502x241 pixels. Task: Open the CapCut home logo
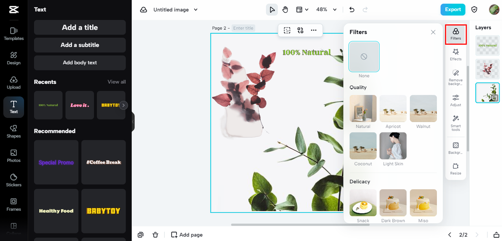(x=14, y=10)
